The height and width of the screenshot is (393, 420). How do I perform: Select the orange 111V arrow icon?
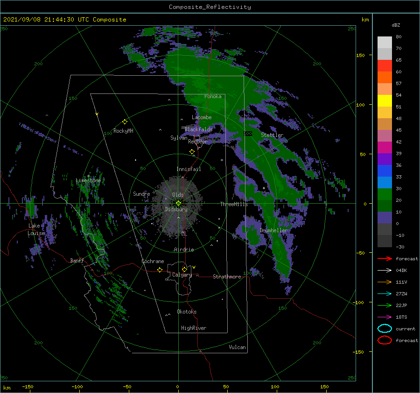385,282
